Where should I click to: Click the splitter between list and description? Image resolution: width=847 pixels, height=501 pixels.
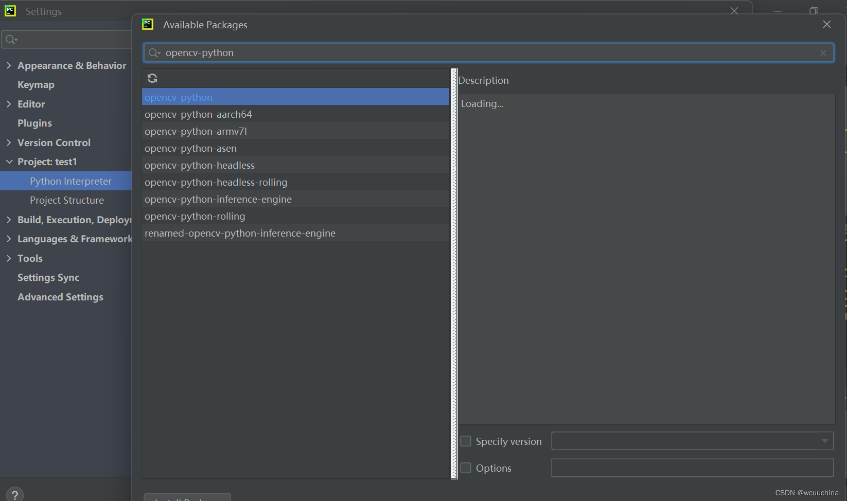click(x=454, y=274)
